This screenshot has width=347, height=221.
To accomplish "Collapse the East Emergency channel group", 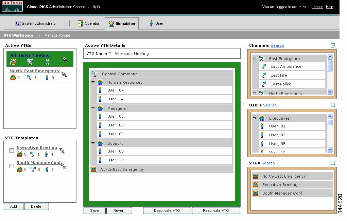I will [255, 59].
